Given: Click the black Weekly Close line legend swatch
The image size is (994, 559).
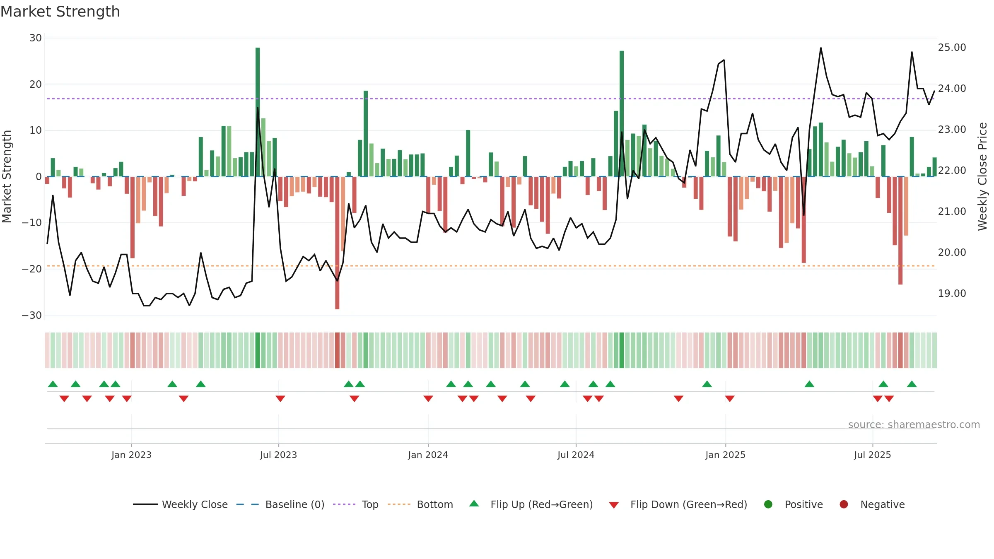Looking at the screenshot, I should (145, 504).
